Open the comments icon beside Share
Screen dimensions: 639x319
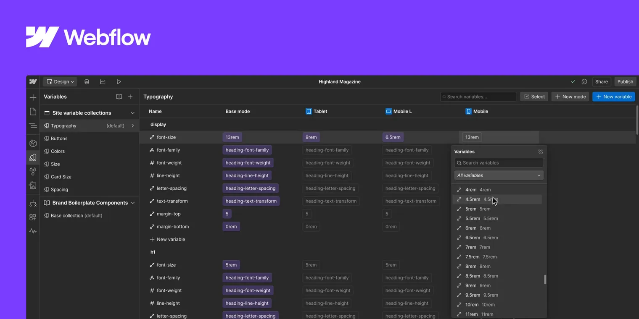(584, 81)
